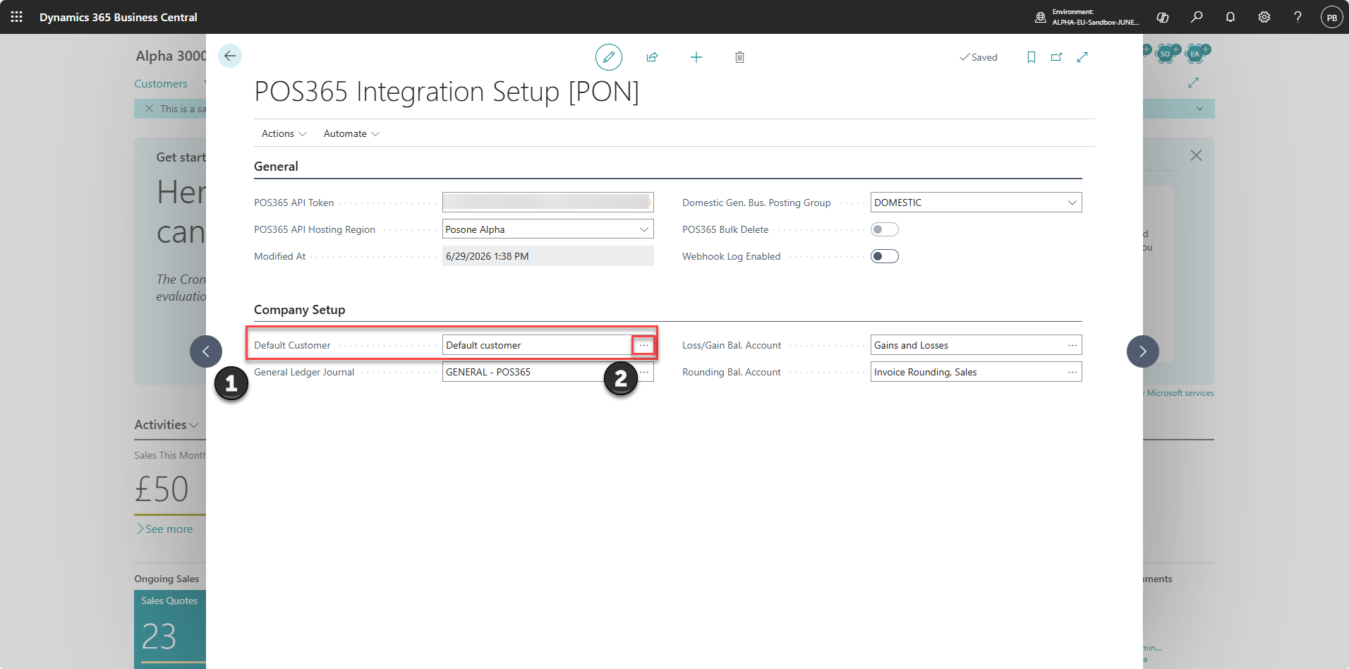Dismiss the sandbox notification bar
Image resolution: width=1349 pixels, height=669 pixels.
(x=149, y=109)
